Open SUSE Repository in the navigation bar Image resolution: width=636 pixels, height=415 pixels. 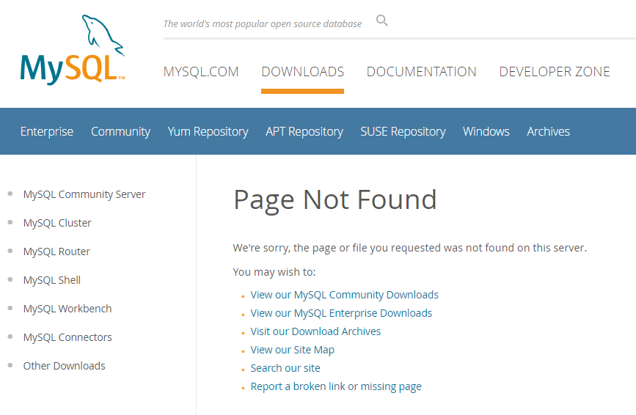[403, 131]
